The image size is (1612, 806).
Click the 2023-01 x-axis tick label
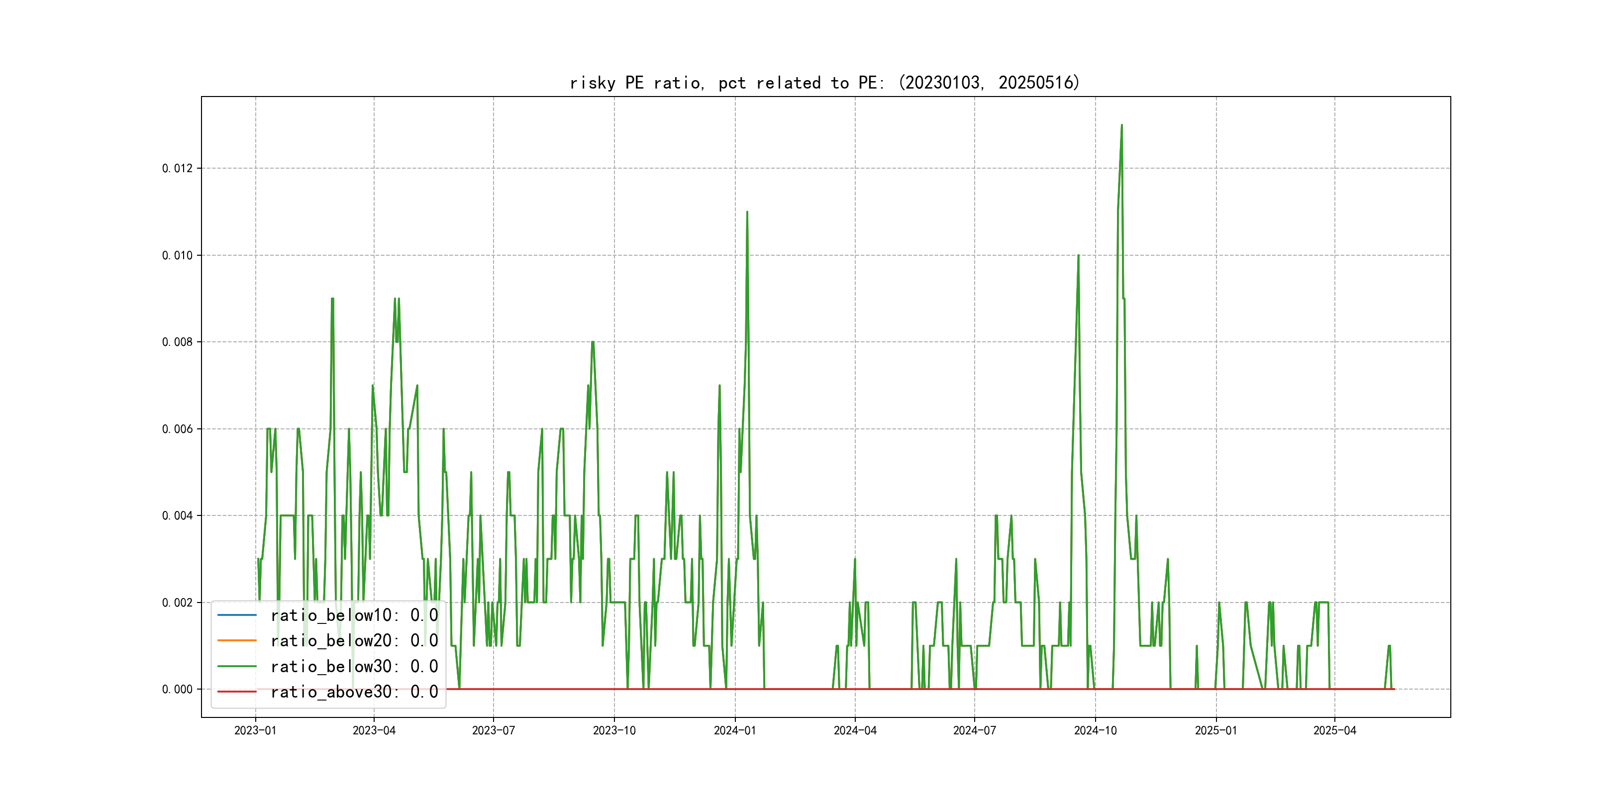point(255,730)
